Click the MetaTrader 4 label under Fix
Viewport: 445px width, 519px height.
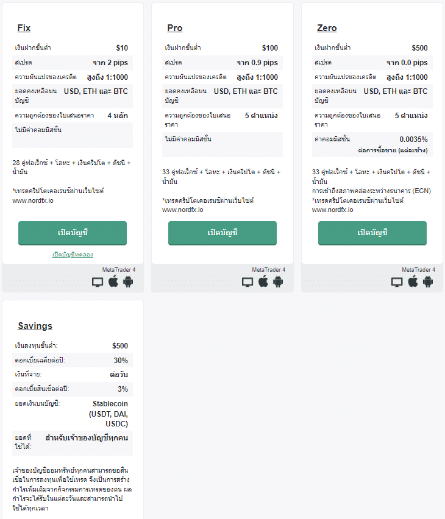click(x=118, y=270)
